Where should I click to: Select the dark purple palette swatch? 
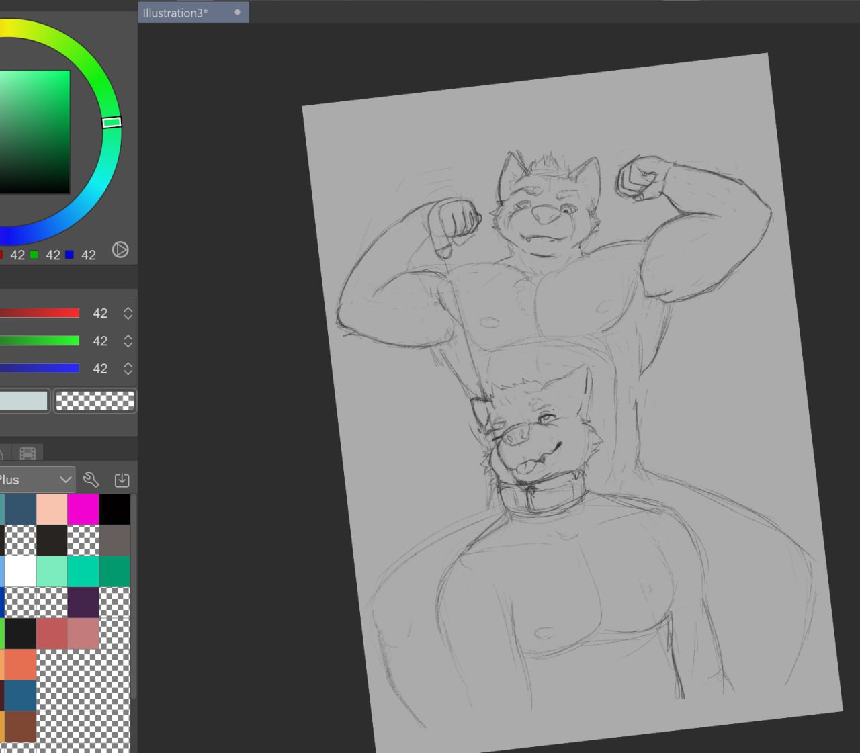(83, 603)
